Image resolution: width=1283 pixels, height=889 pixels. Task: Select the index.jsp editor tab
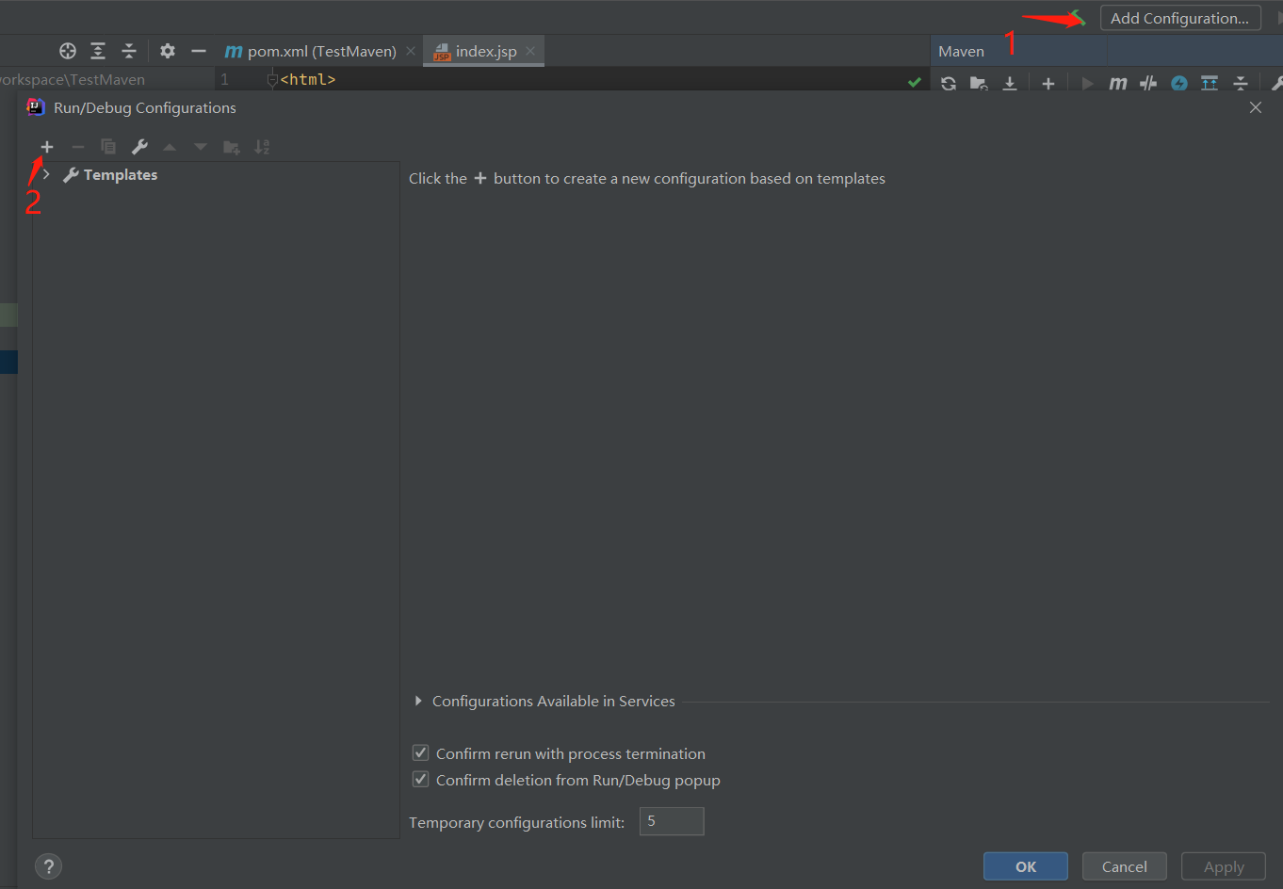485,51
